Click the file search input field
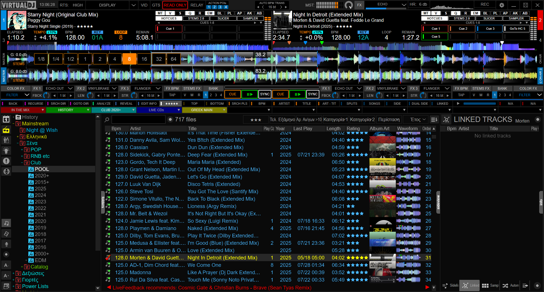Image resolution: width=544 pixels, height=292 pixels. coord(138,120)
